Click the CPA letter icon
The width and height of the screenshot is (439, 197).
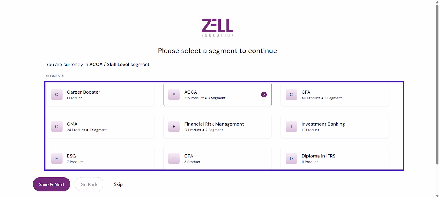[174, 158]
